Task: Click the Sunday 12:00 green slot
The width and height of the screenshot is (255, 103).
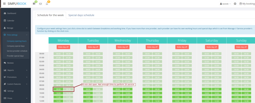Action: point(236,101)
